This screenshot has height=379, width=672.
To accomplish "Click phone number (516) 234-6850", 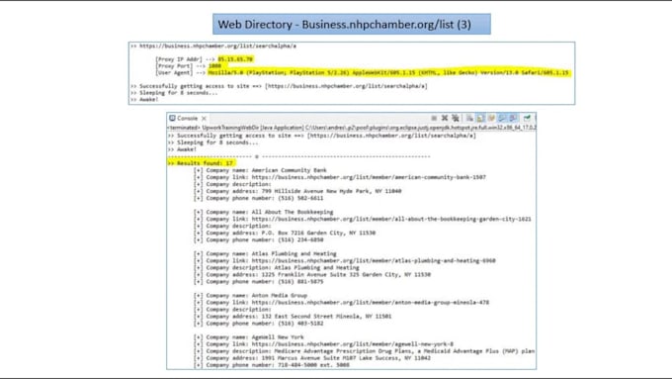I will point(300,239).
